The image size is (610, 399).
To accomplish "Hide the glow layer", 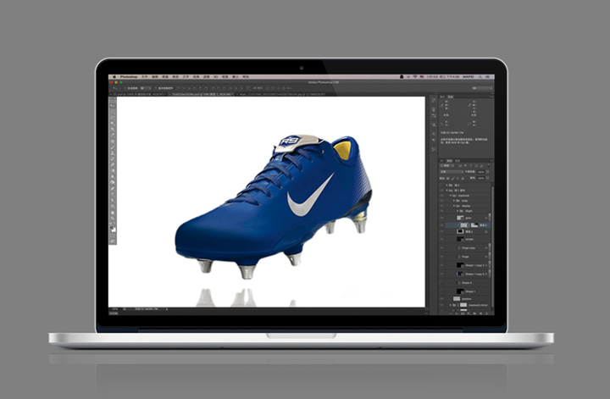I will tap(441, 218).
